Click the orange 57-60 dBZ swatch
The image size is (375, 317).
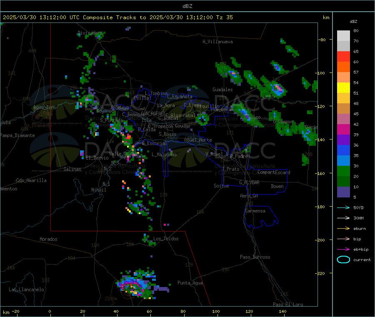click(343, 67)
